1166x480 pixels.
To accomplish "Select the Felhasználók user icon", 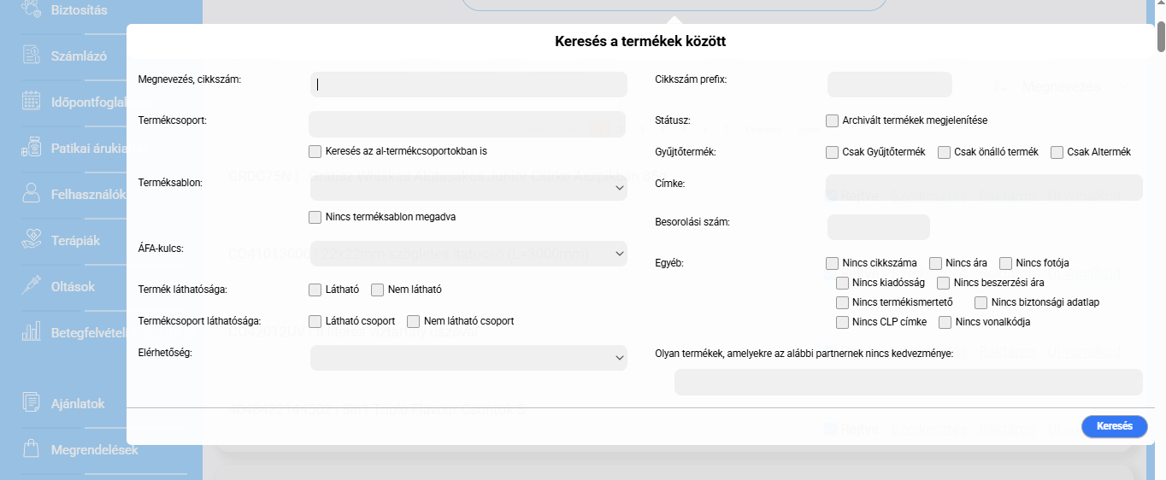I will coord(32,194).
